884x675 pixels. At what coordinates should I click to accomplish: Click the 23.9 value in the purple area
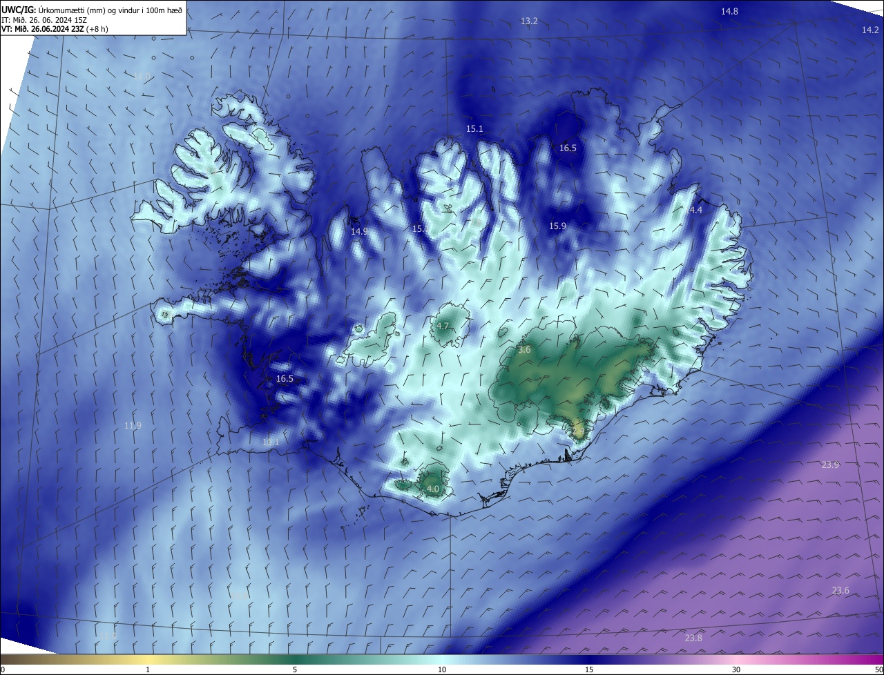click(830, 465)
